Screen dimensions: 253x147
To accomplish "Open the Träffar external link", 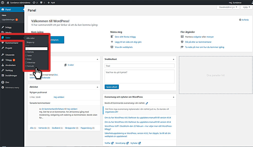I will click(x=109, y=143).
